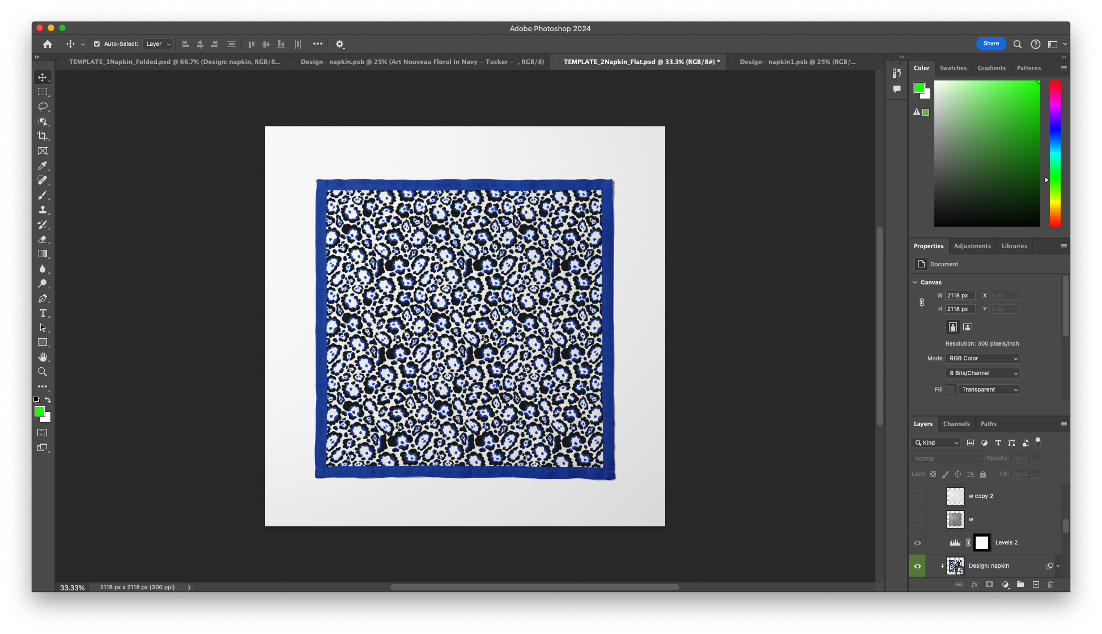Screen dimensions: 1102x634
Task: Switch to the Channels tab
Action: (956, 424)
